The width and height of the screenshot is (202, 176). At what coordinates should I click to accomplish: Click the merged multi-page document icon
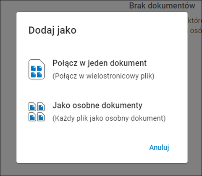pyautogui.click(x=37, y=69)
